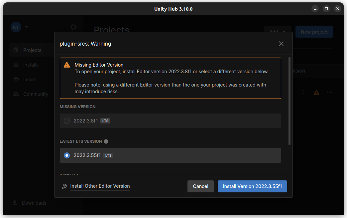Open the Add dropdown button

[278, 32]
